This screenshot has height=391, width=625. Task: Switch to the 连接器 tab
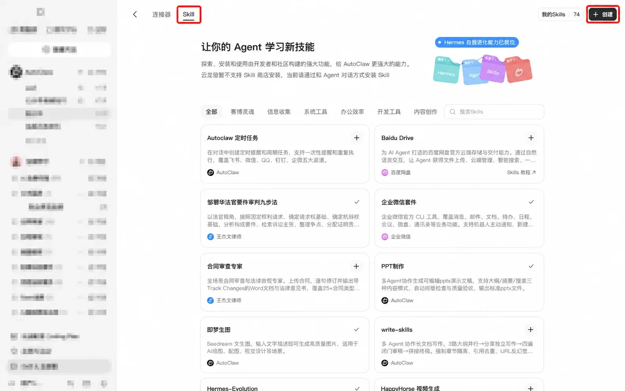click(x=162, y=15)
